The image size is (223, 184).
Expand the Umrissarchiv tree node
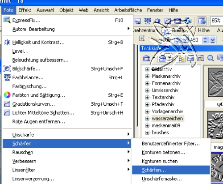click(147, 90)
